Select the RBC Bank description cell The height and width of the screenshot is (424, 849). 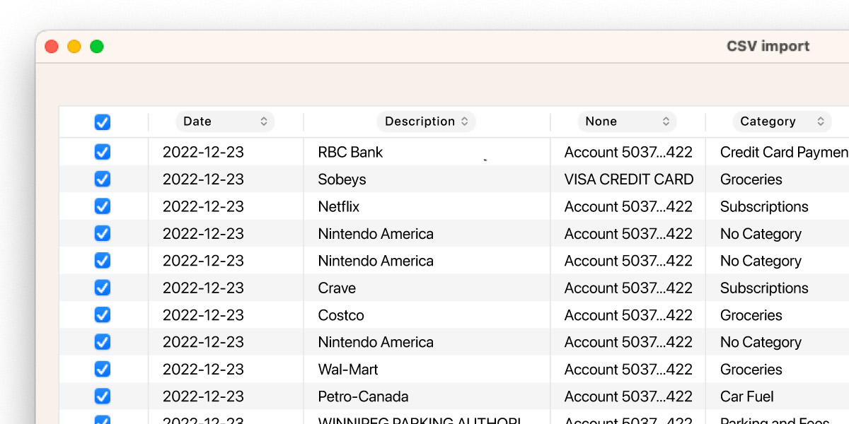click(x=350, y=152)
